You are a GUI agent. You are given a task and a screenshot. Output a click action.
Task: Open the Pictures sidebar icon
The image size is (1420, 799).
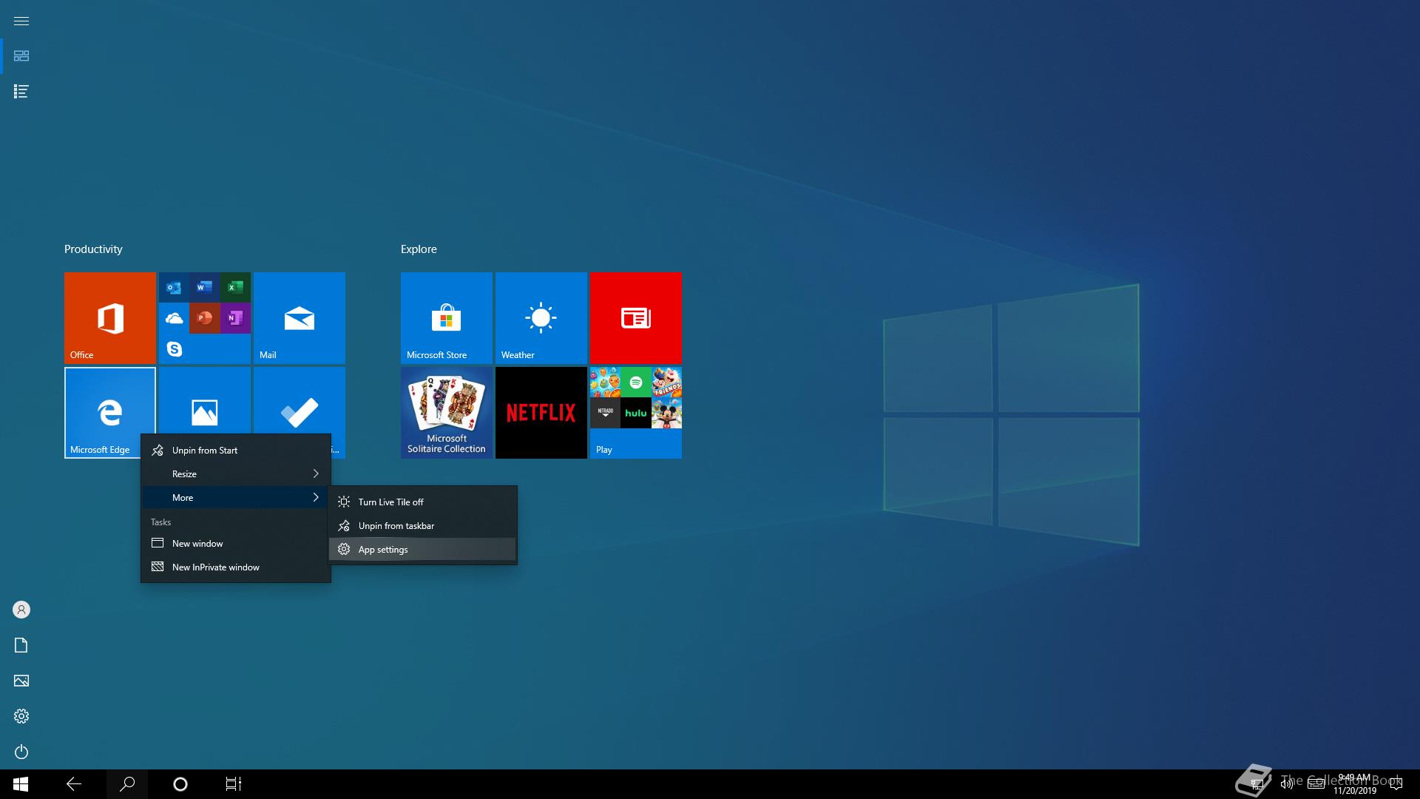[x=21, y=681]
